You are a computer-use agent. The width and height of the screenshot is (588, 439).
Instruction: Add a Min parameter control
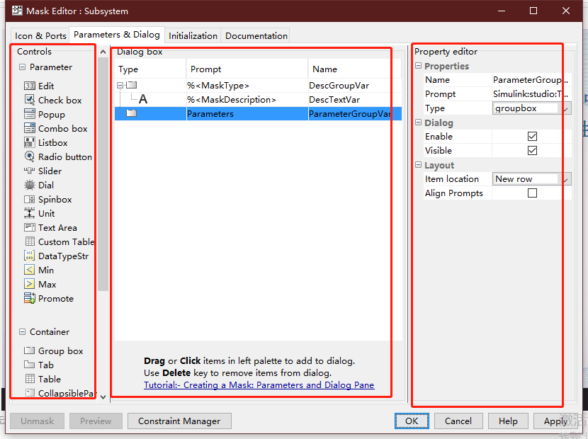[39, 270]
